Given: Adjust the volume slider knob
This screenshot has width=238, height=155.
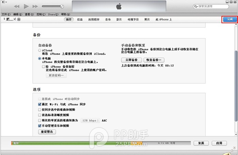Looking at the screenshot, I should click(62, 6).
